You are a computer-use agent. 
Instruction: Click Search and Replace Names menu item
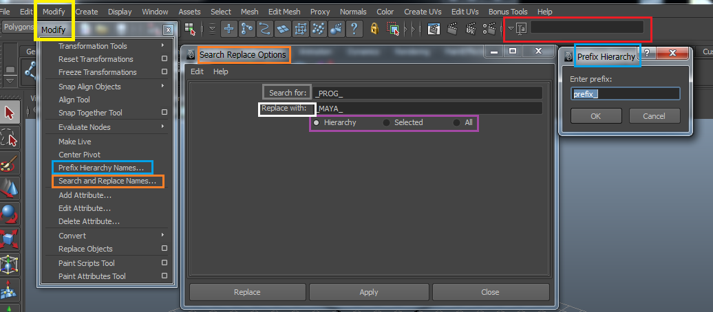[107, 181]
